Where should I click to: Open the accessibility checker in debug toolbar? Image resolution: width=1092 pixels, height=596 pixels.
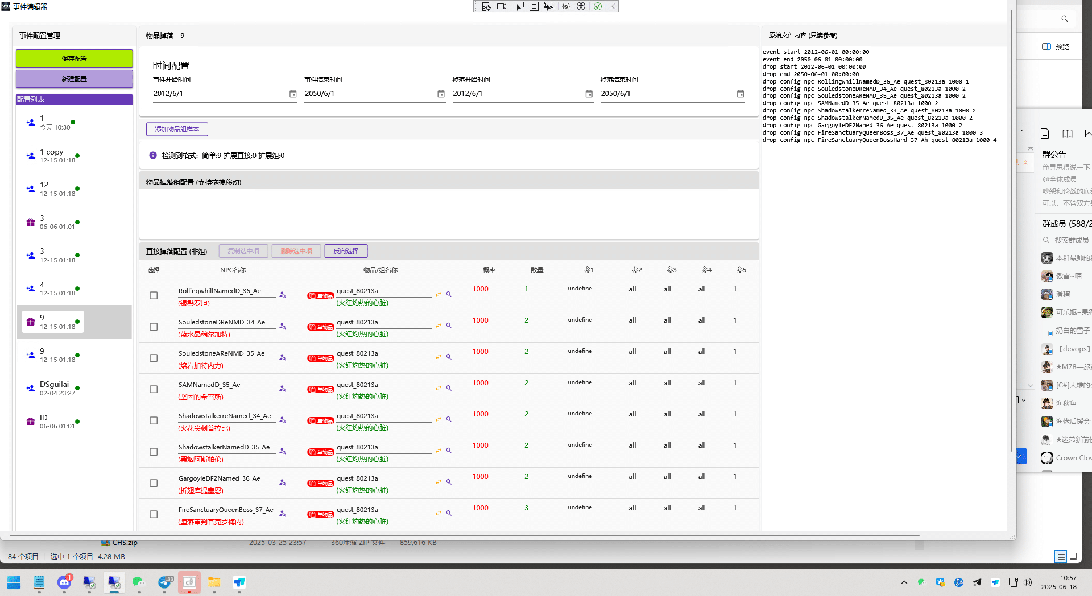581,6
